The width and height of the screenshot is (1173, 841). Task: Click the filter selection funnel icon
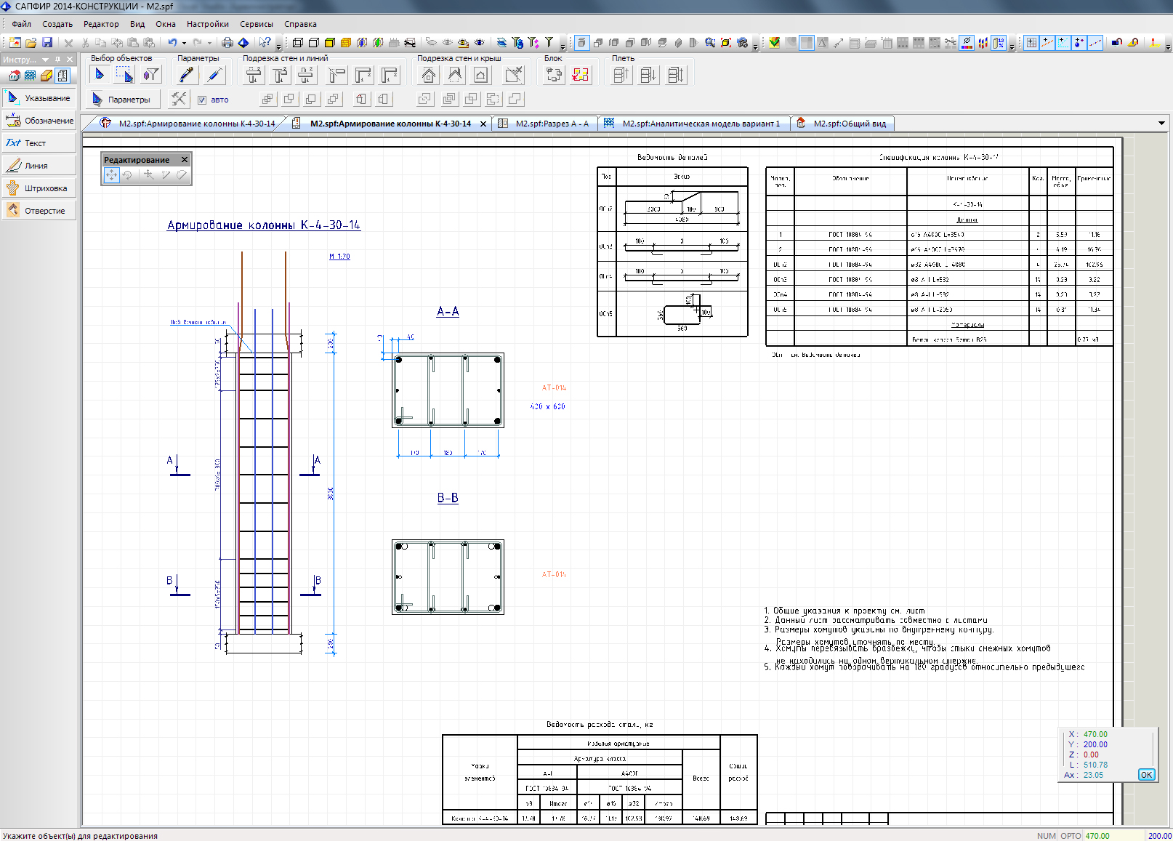pos(150,74)
